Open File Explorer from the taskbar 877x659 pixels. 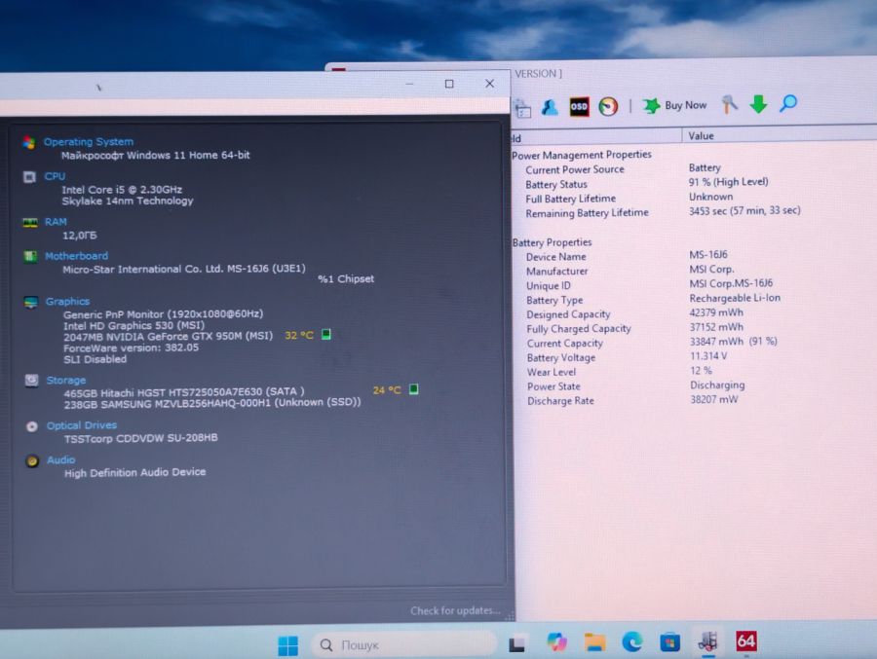click(594, 642)
